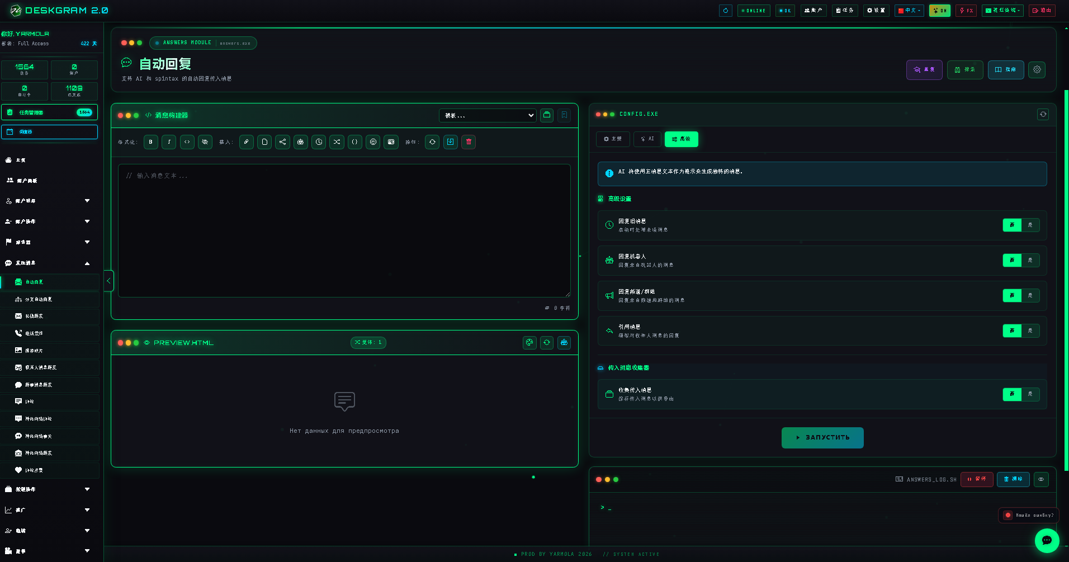Click into the message text area
Viewport: 1069px width, 562px height.
(x=344, y=230)
